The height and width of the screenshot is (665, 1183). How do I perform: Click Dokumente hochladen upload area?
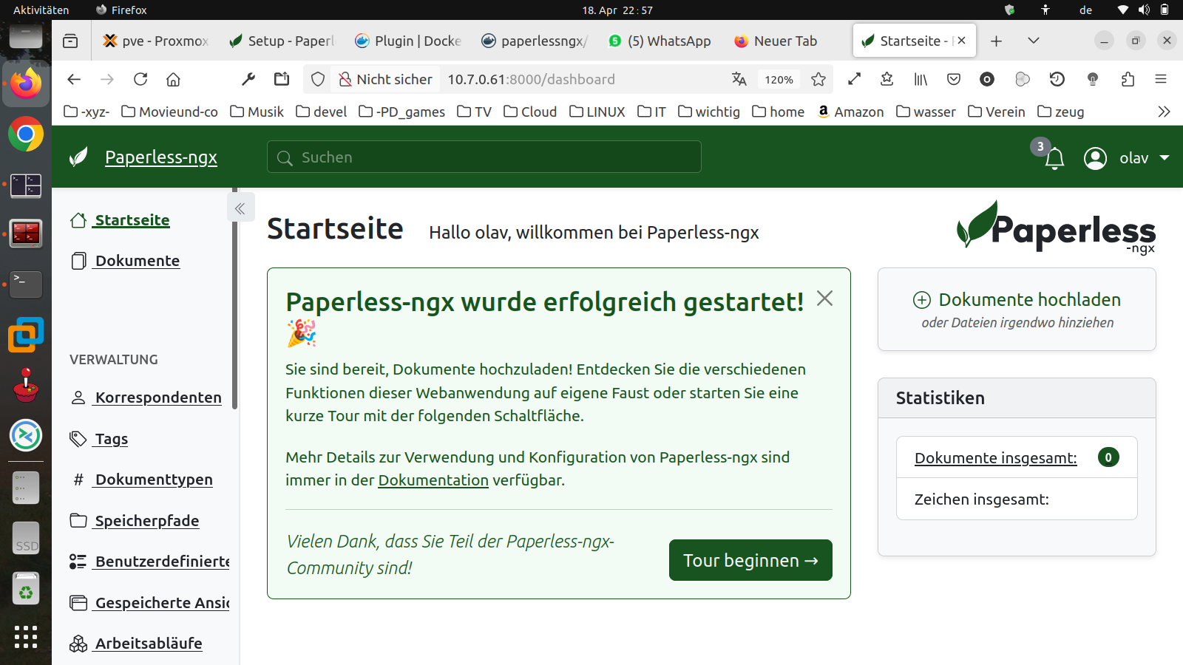click(x=1017, y=310)
